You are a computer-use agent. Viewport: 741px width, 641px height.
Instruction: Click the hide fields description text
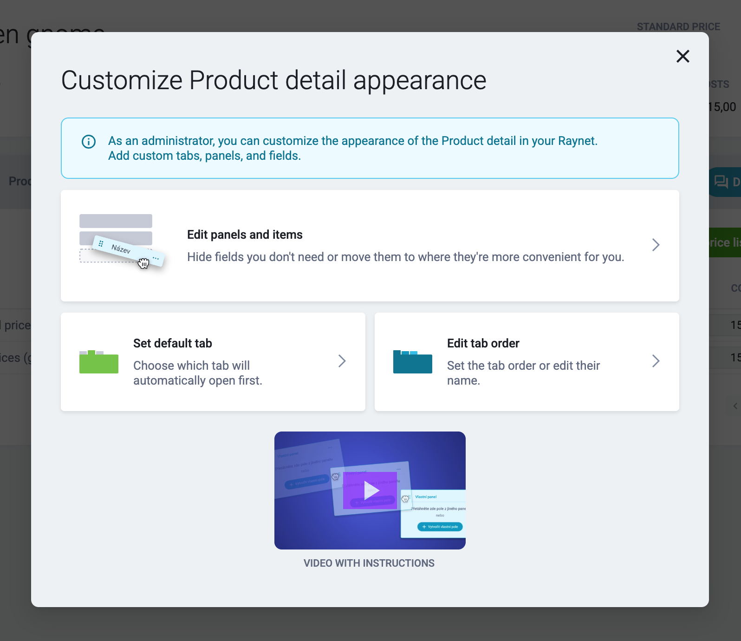point(405,257)
